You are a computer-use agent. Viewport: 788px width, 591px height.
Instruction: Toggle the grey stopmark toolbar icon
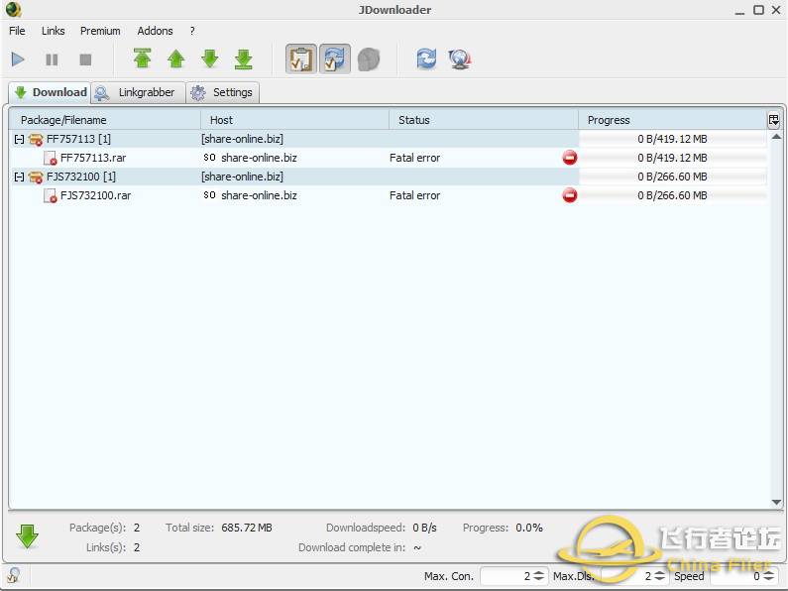[x=369, y=59]
